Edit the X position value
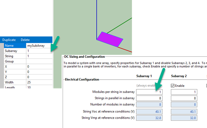 (39, 67)
